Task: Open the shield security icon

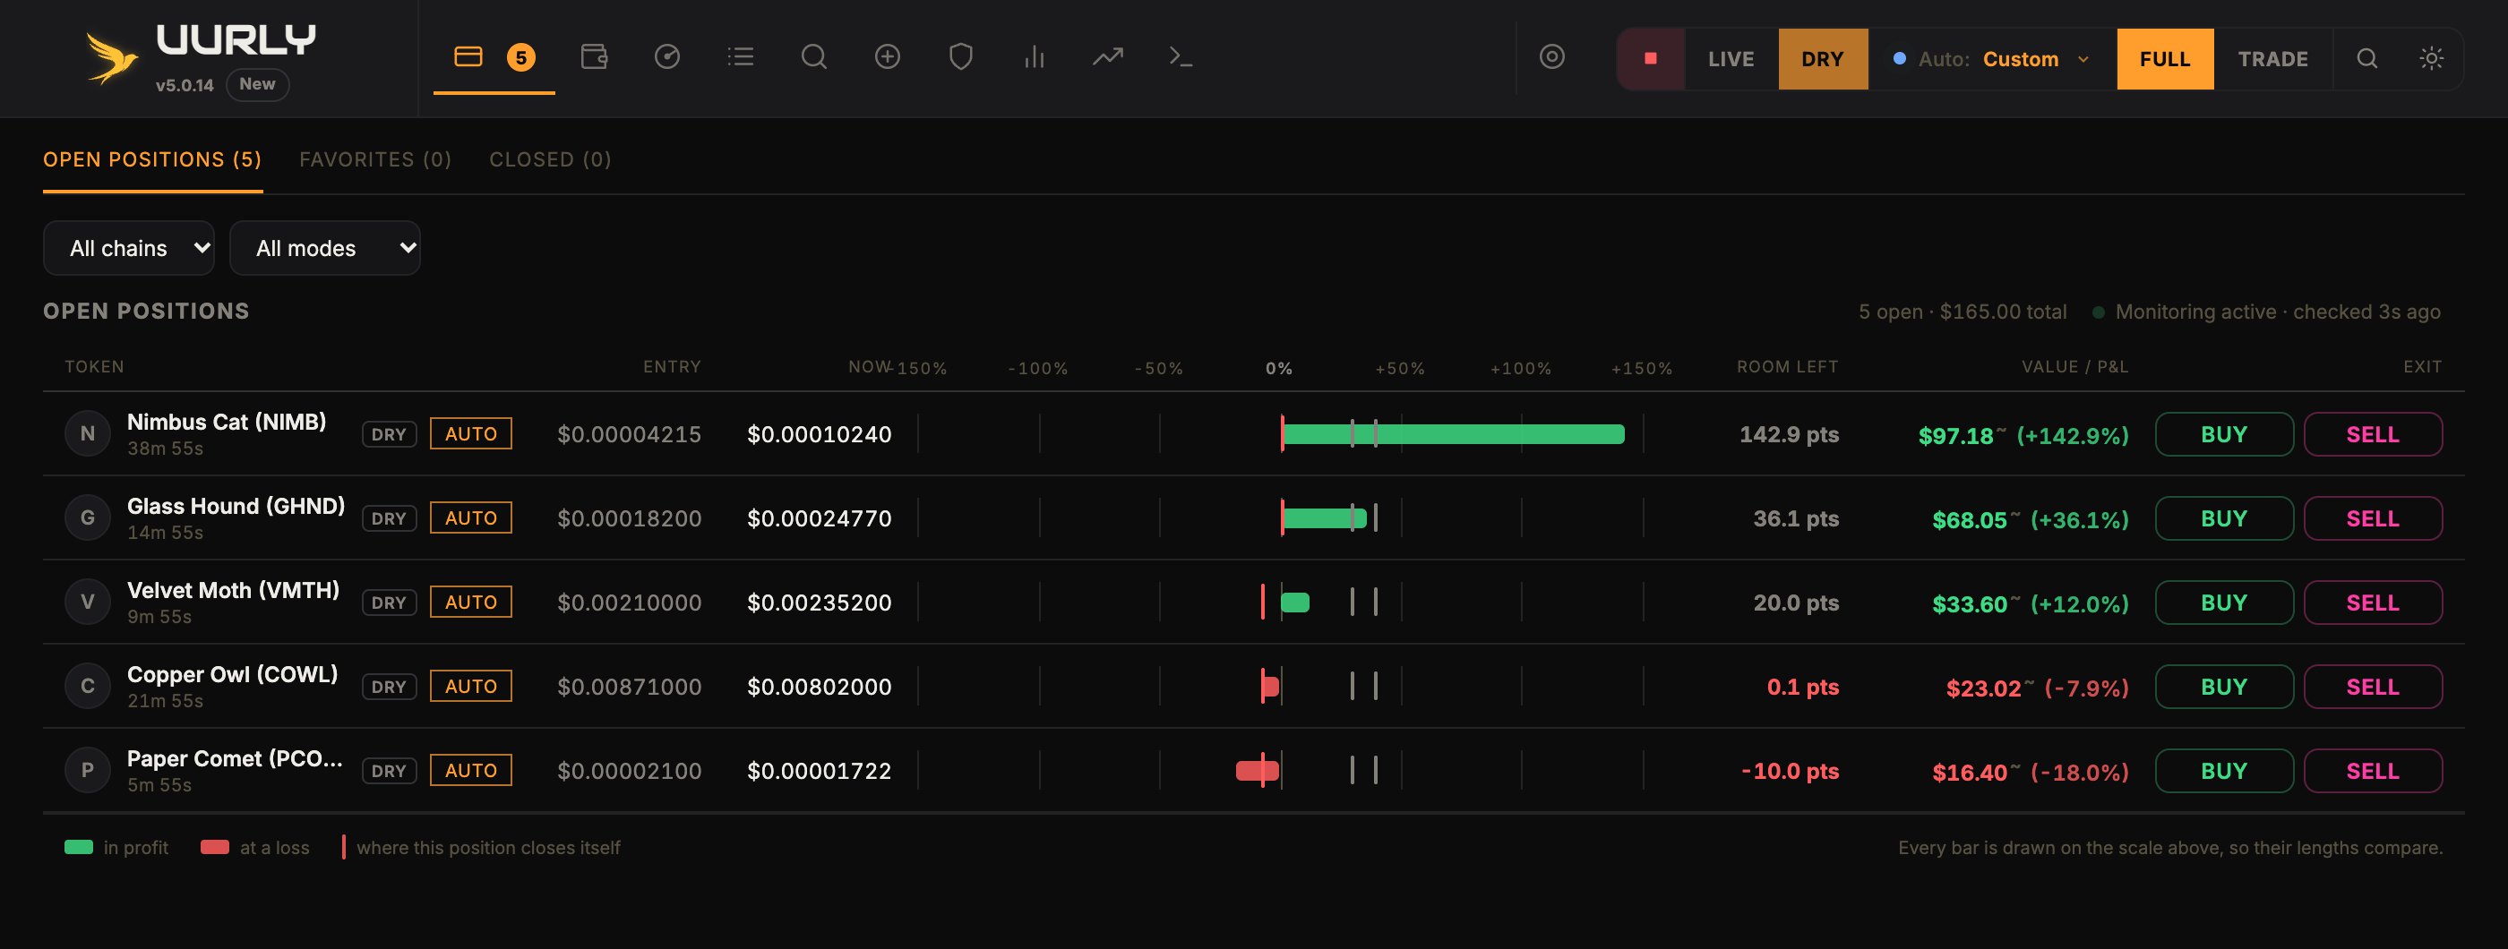Action: pyautogui.click(x=961, y=57)
